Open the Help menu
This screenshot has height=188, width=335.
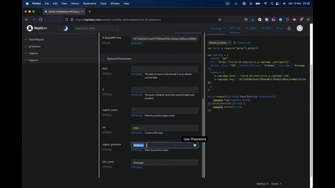click(126, 4)
